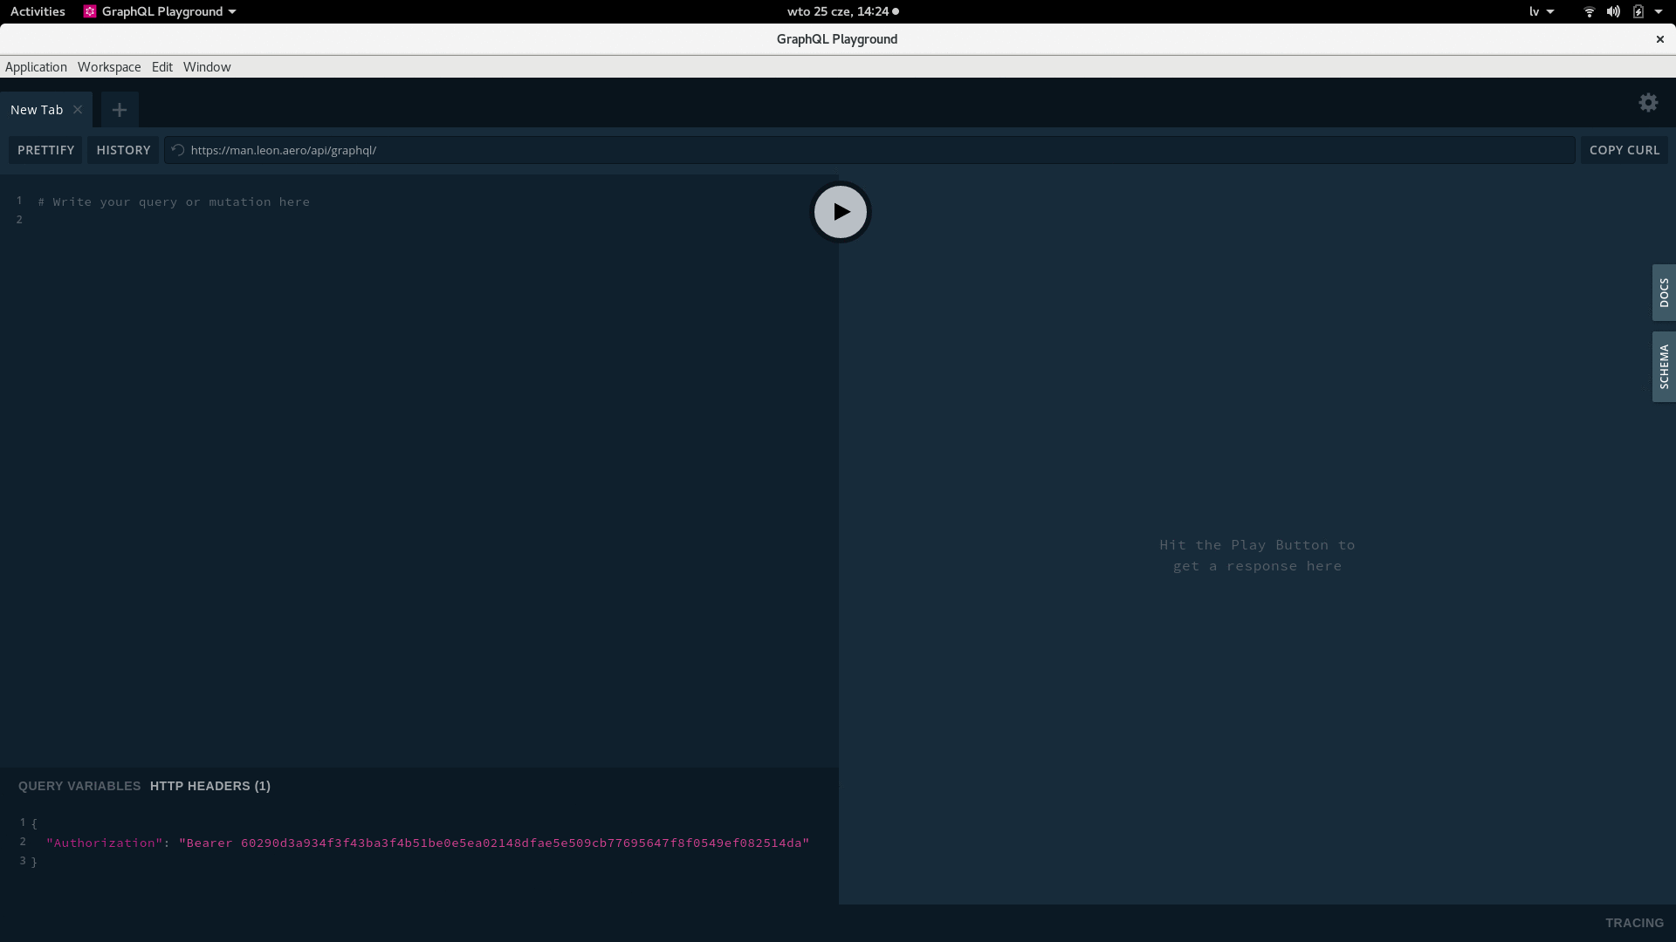This screenshot has width=1676, height=942.
Task: Click the battery status icon
Action: tap(1638, 11)
